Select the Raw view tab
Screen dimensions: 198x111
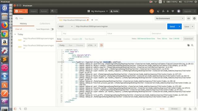pyautogui.click(x=71, y=45)
